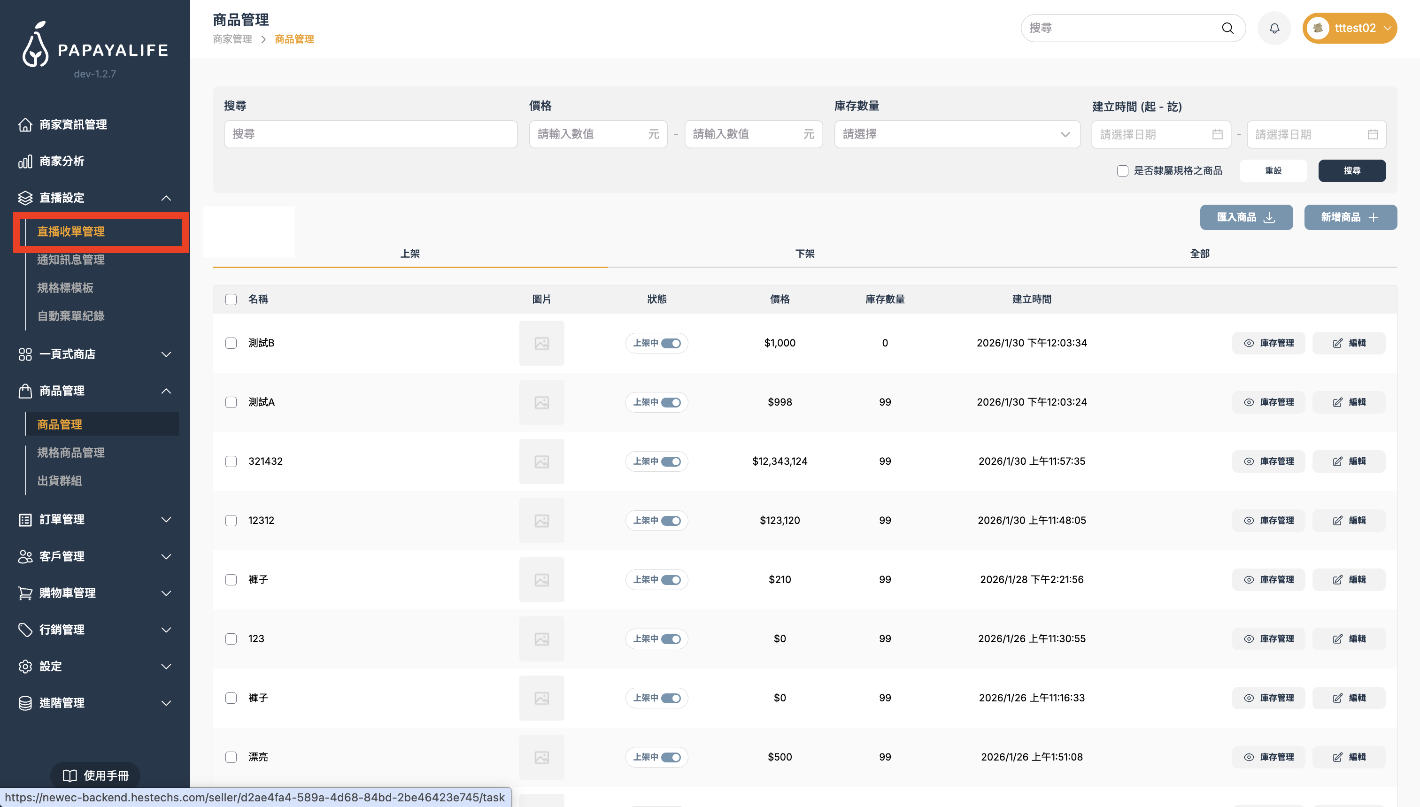Click the minimum price 請輸入數值 input field
This screenshot has width=1420, height=807.
tap(587, 134)
